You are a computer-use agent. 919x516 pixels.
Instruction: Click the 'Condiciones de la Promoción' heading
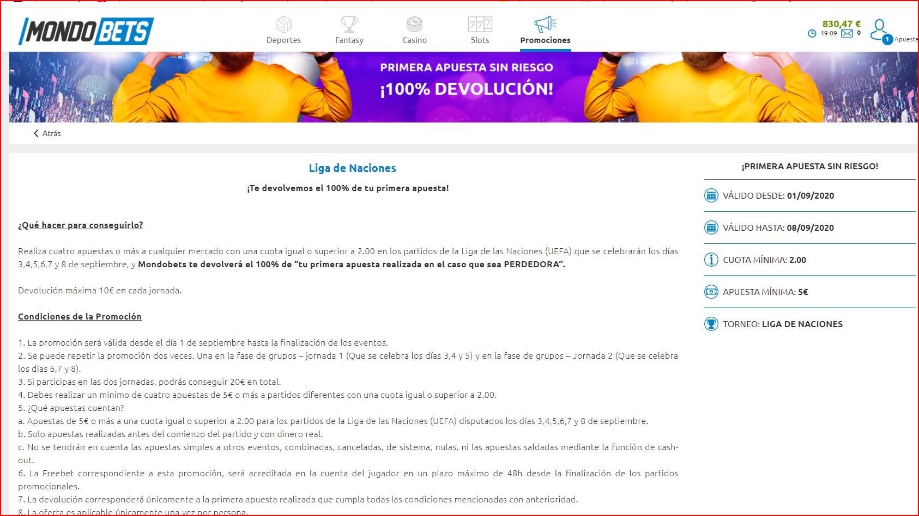pyautogui.click(x=80, y=317)
